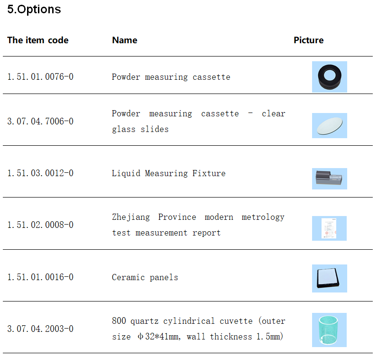378x358 pixels.
Task: Select item code 1.51.01.0016-0
Action: click(40, 277)
